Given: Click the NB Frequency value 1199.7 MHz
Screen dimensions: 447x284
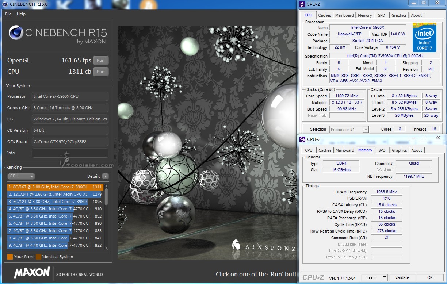Looking at the screenshot, I should pyautogui.click(x=414, y=176).
